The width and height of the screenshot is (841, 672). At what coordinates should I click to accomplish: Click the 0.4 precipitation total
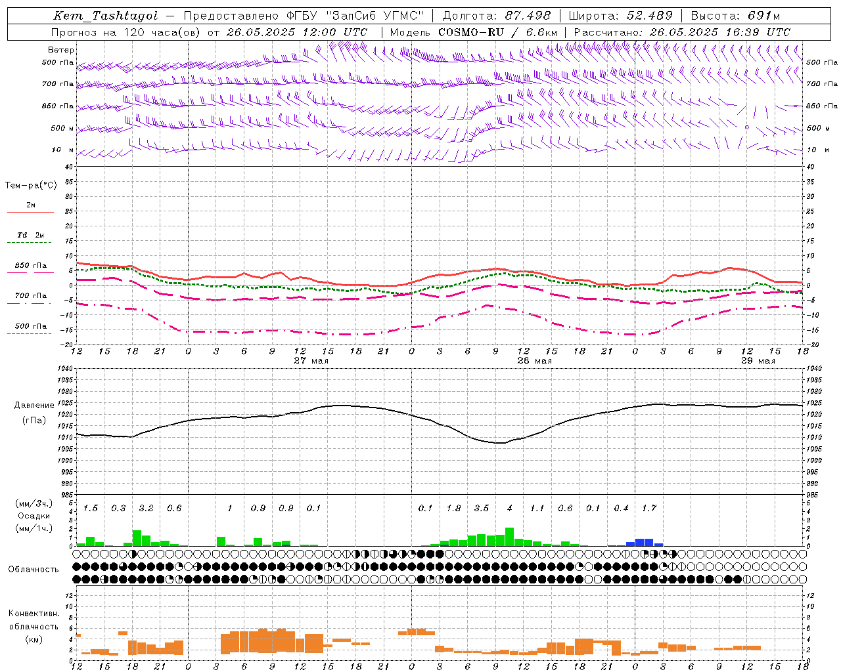point(621,508)
